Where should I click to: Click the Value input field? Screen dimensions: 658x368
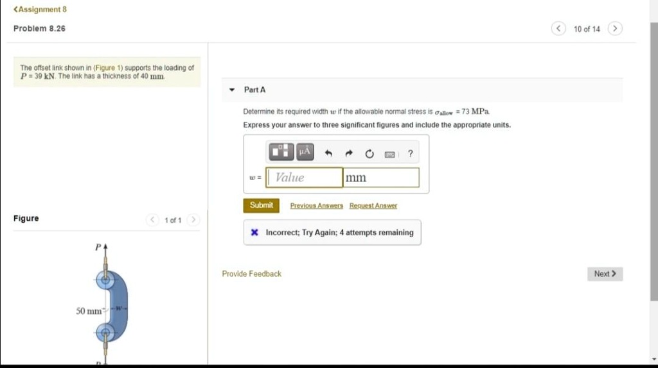point(304,178)
